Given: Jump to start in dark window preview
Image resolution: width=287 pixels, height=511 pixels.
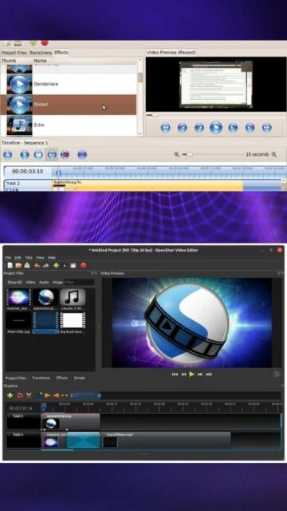Looking at the screenshot, I should 175,374.
